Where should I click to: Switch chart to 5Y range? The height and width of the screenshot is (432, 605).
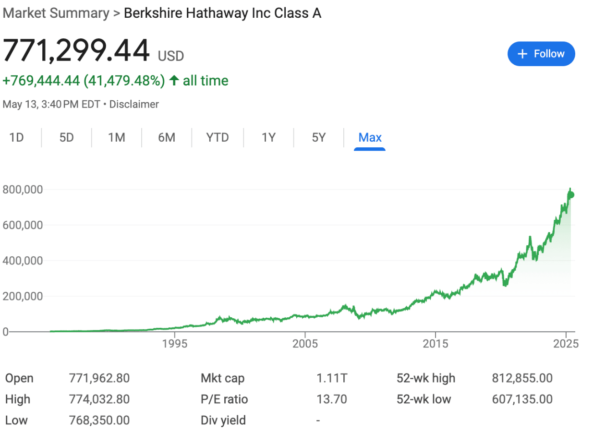pyautogui.click(x=319, y=138)
